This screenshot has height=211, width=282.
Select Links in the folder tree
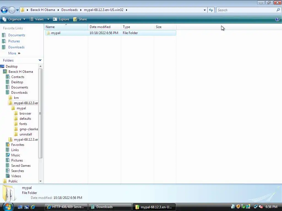[15, 150]
